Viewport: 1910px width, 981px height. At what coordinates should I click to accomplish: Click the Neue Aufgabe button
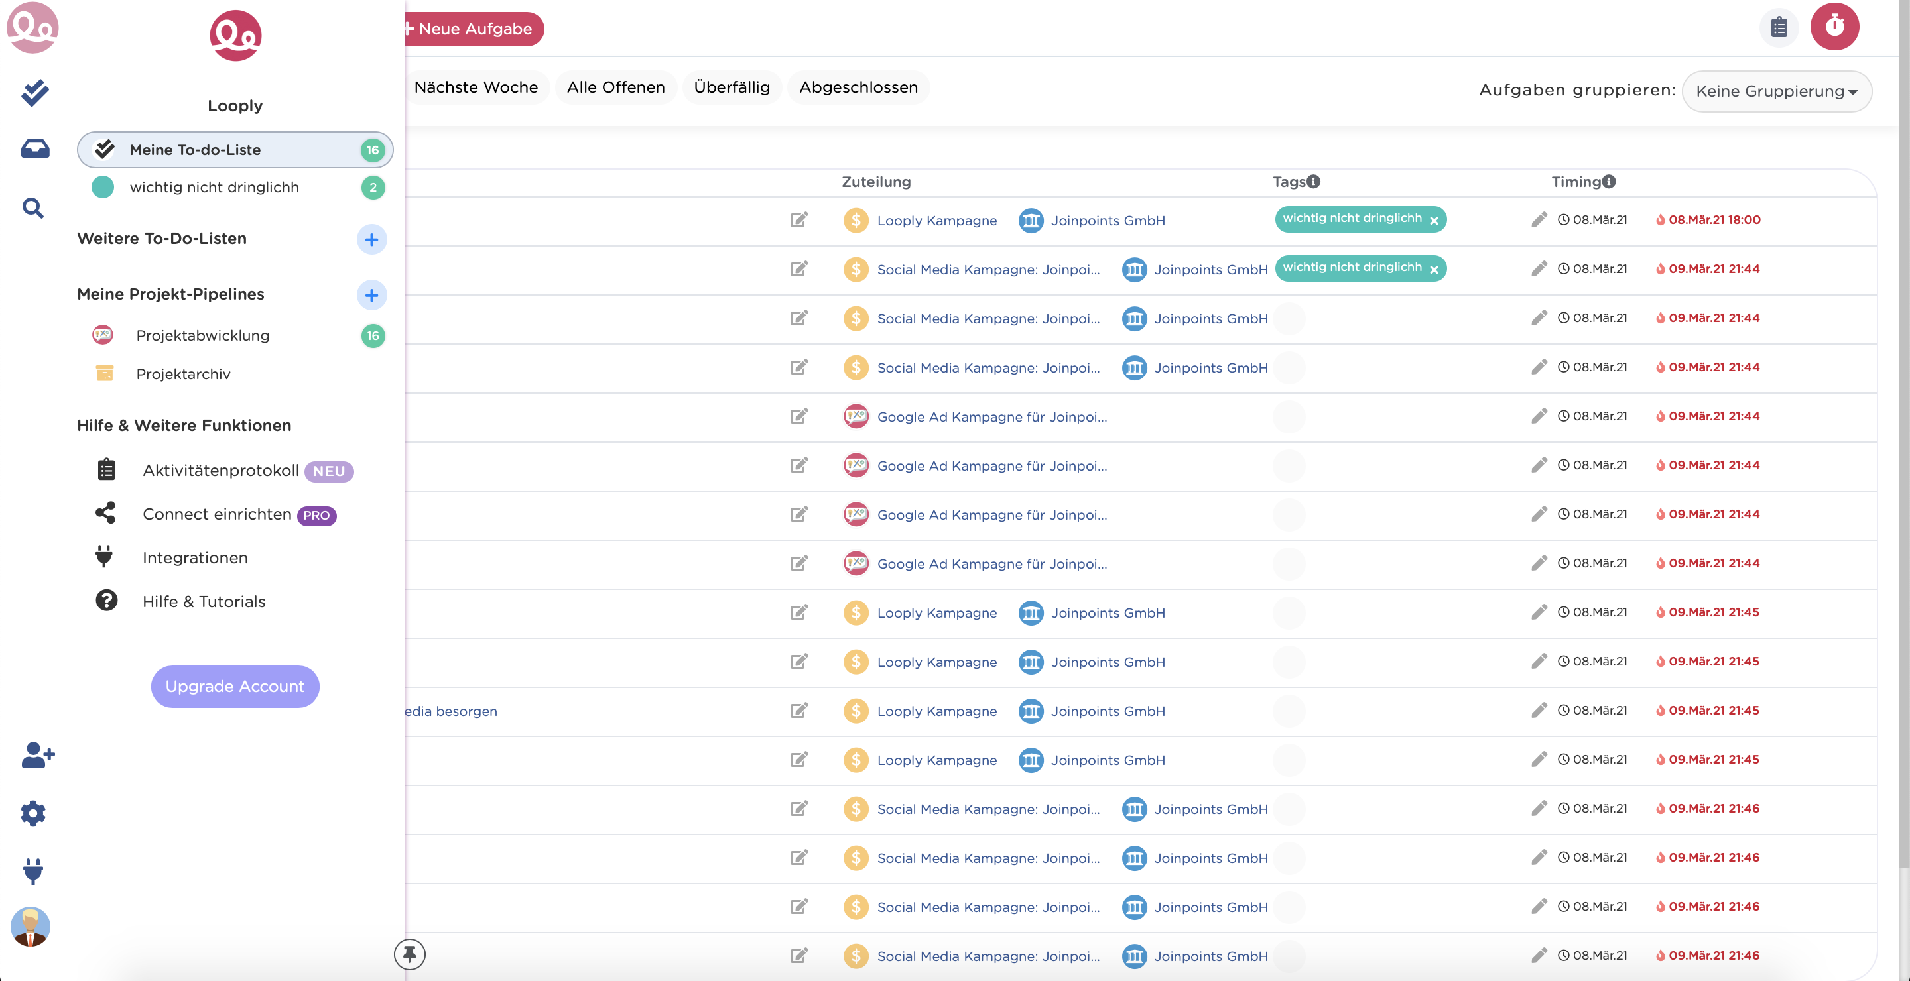point(472,29)
